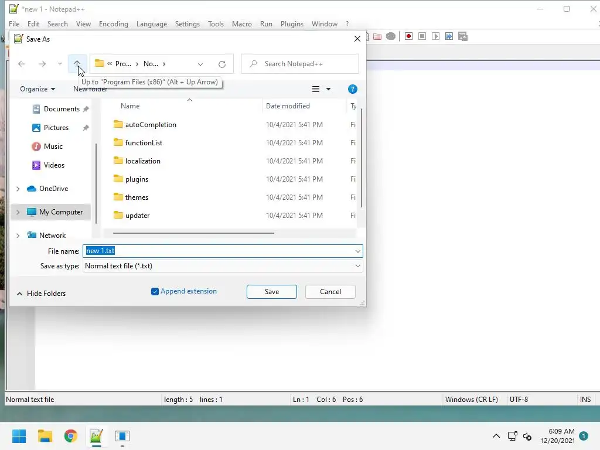This screenshot has width=600, height=450.
Task: Open the Macro menu
Action: (242, 23)
